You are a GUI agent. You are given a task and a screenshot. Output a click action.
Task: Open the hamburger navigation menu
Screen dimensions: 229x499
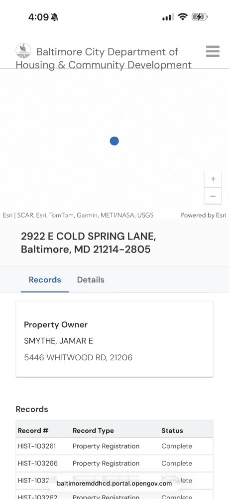click(x=213, y=51)
